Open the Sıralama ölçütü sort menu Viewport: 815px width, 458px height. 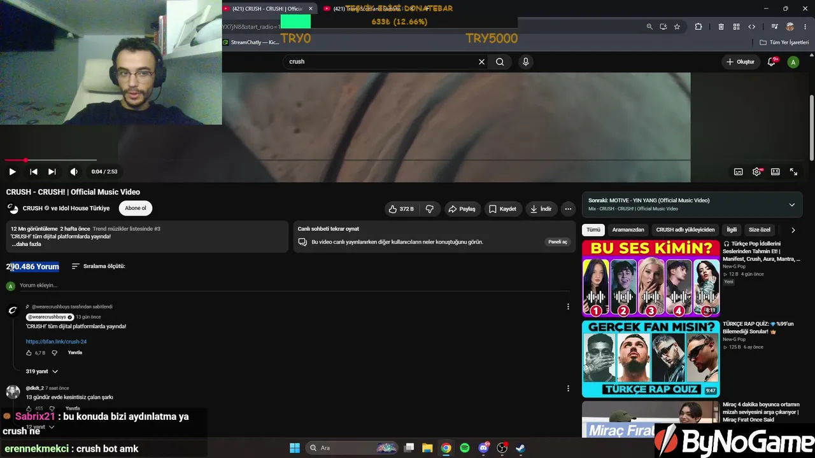point(98,267)
